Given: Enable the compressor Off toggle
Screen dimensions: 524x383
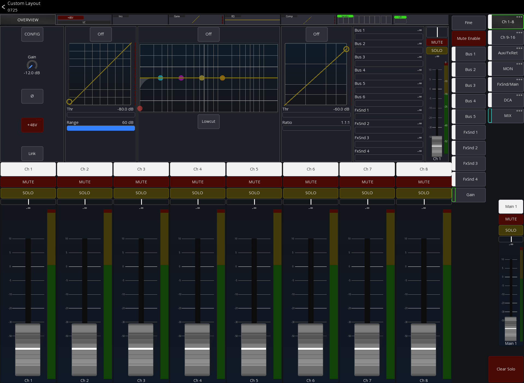Looking at the screenshot, I should click(x=316, y=34).
